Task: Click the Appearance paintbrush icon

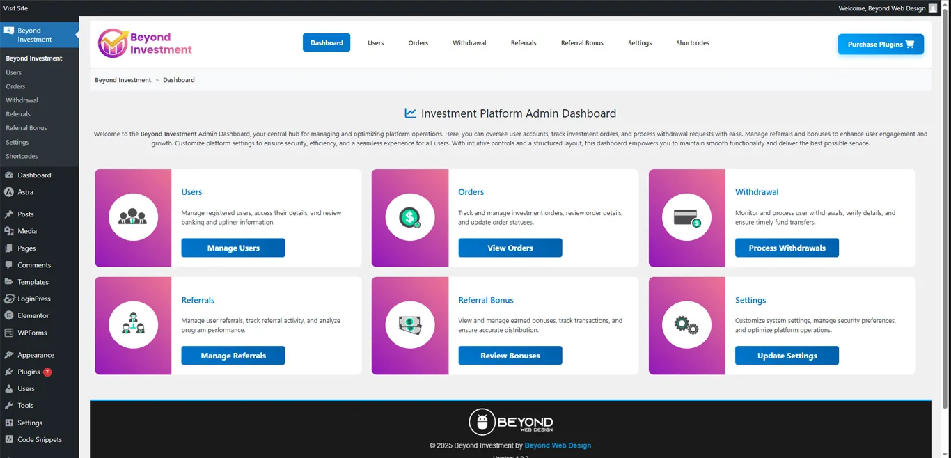Action: coord(8,355)
